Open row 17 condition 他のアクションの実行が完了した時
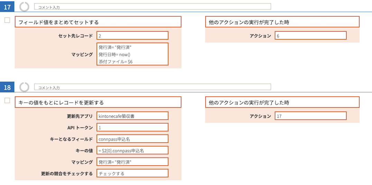This screenshot has height=185, width=372. coord(282,22)
